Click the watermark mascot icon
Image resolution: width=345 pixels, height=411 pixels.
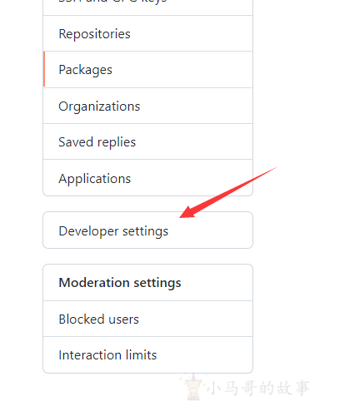[x=193, y=387]
